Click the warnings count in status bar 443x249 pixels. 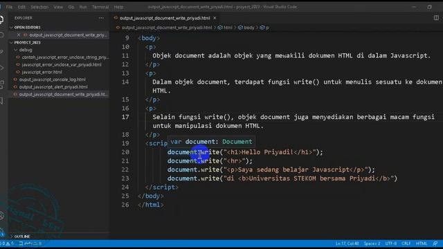pyautogui.click(x=10, y=243)
